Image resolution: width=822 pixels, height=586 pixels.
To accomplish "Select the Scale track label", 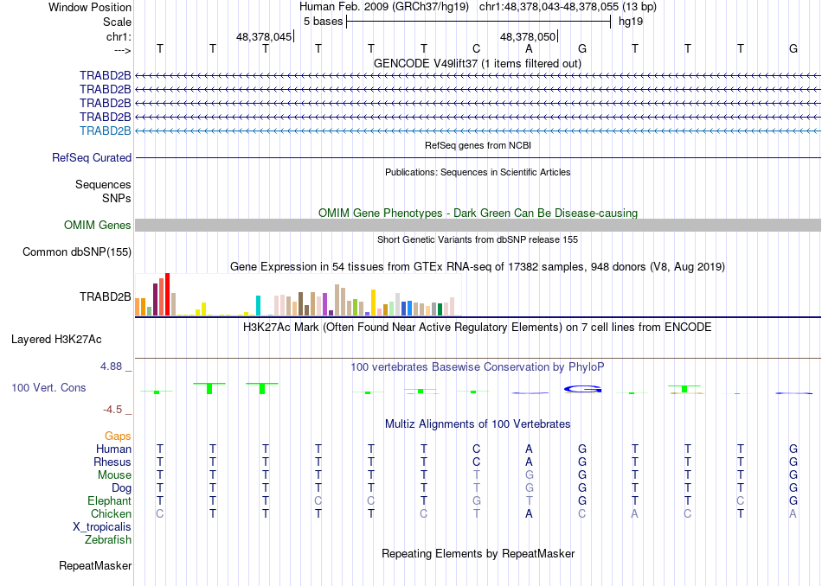I will point(117,22).
